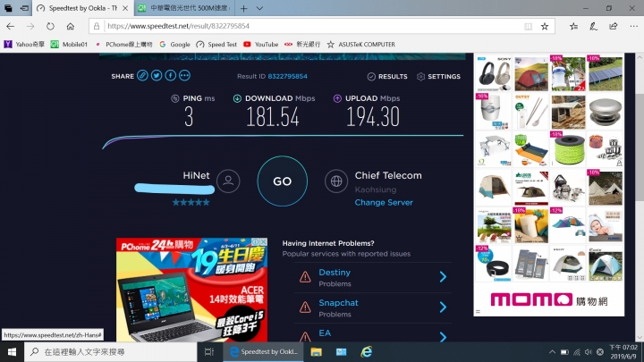Add web notes with pen icon

(x=594, y=26)
